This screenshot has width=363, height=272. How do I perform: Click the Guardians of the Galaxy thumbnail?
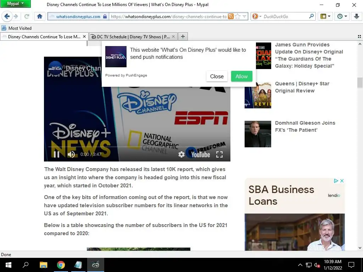click(x=263, y=56)
